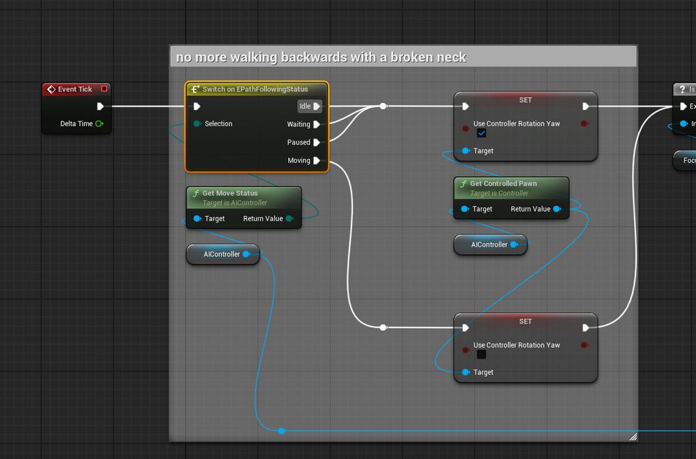Click the Event Tick node diamond icon
The image size is (696, 459).
coord(51,89)
